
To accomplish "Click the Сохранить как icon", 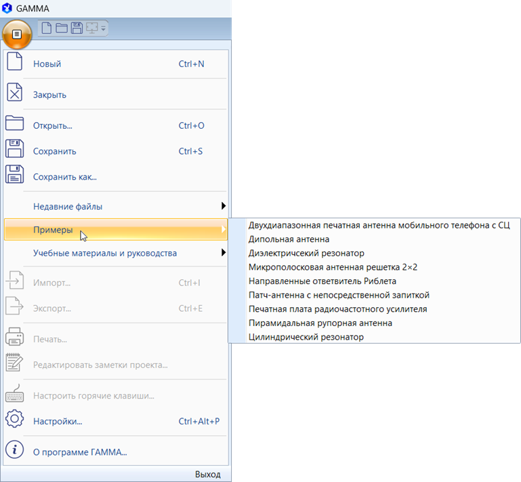I will (15, 176).
